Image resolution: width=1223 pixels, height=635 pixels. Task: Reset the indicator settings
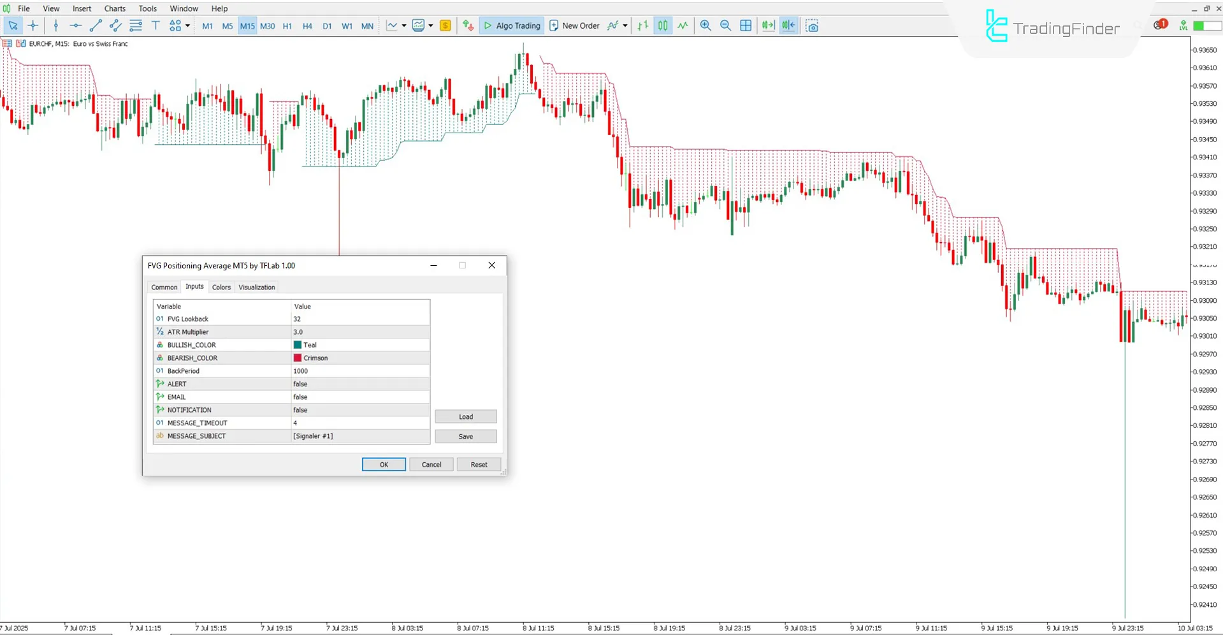click(479, 464)
